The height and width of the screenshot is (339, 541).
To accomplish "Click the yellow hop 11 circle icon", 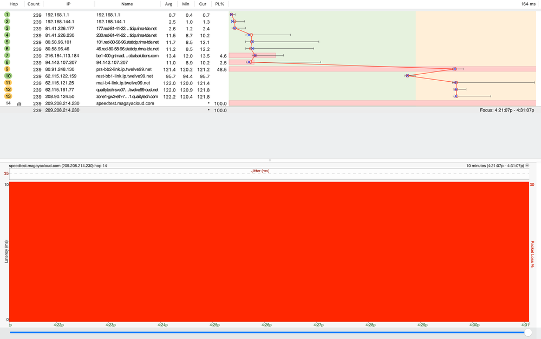I will click(x=7, y=83).
